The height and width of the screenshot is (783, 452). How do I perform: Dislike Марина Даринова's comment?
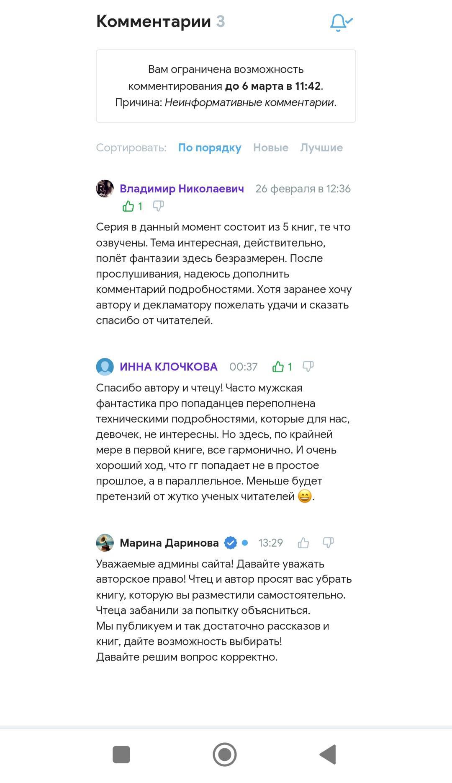coord(329,543)
